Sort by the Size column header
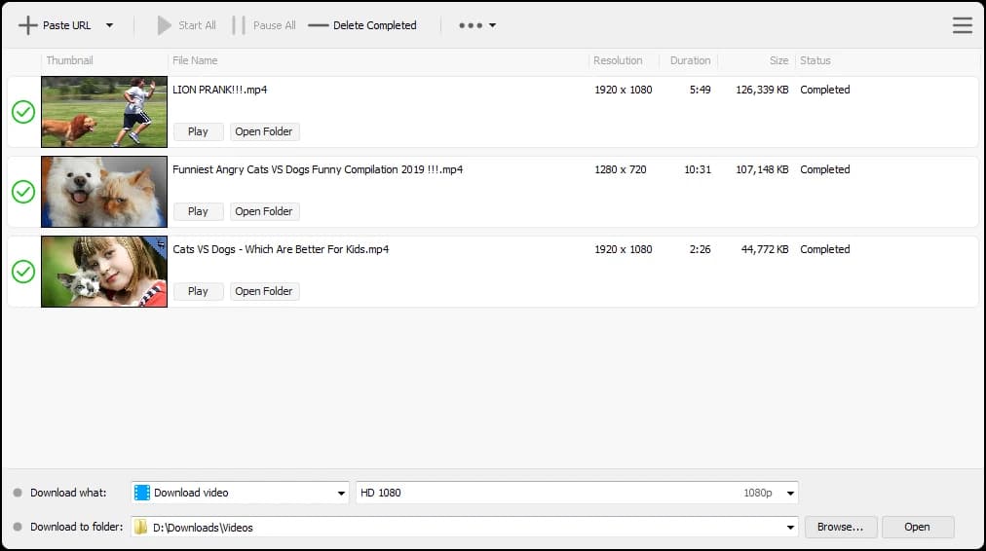 778,60
